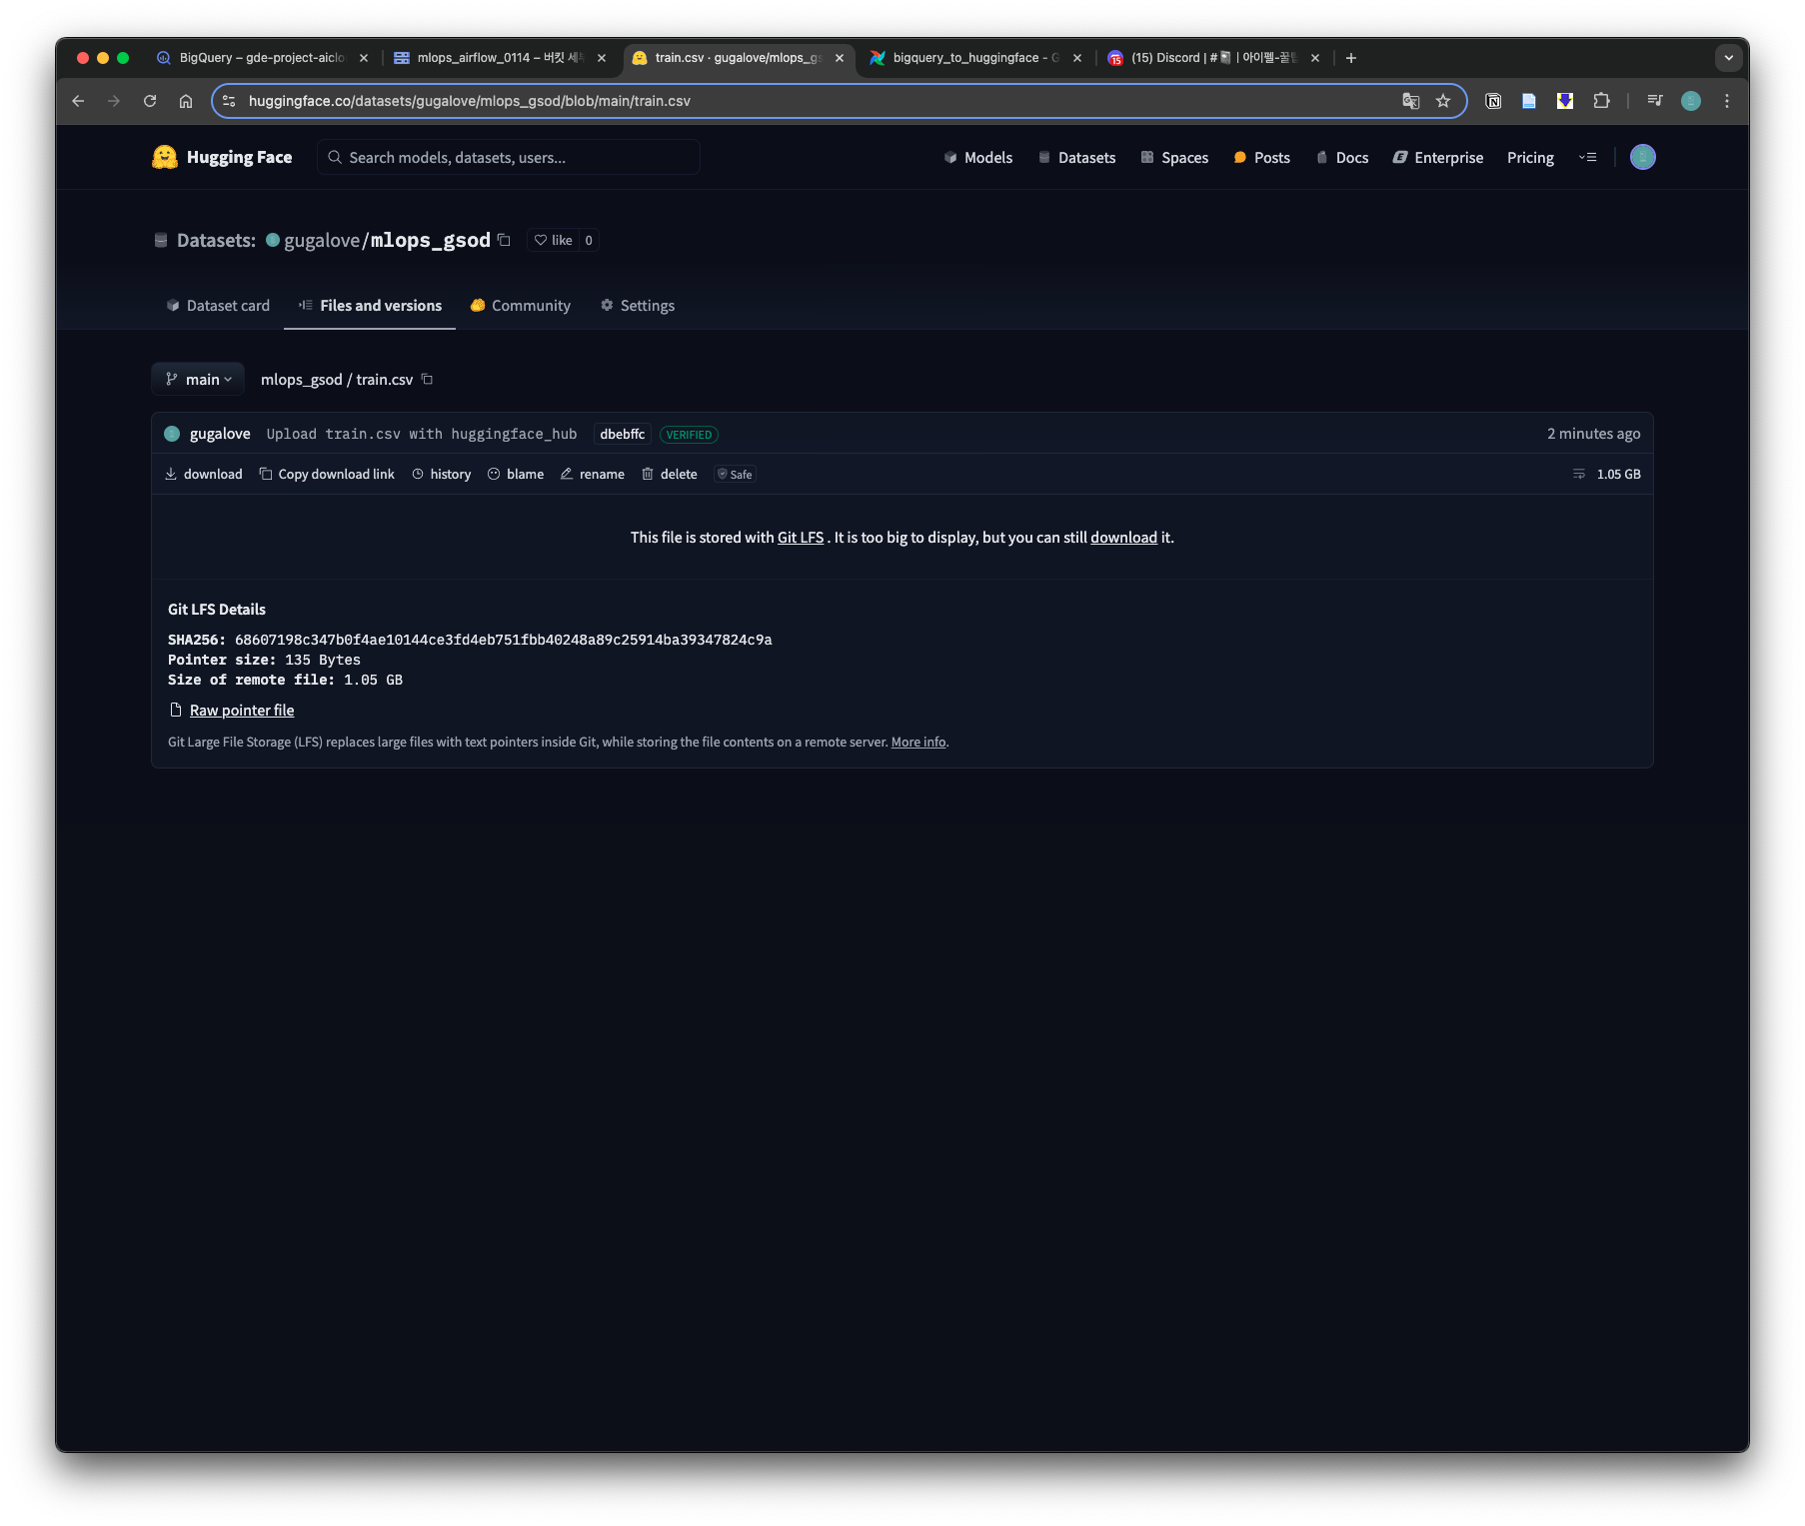Open gugalove profile from commit row
This screenshot has width=1805, height=1526.
[x=220, y=434]
